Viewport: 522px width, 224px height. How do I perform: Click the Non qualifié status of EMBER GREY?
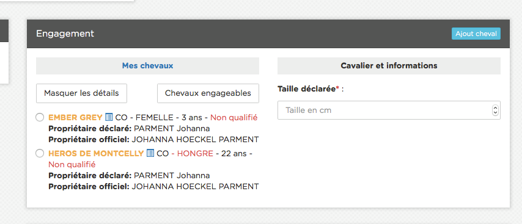pyautogui.click(x=233, y=117)
